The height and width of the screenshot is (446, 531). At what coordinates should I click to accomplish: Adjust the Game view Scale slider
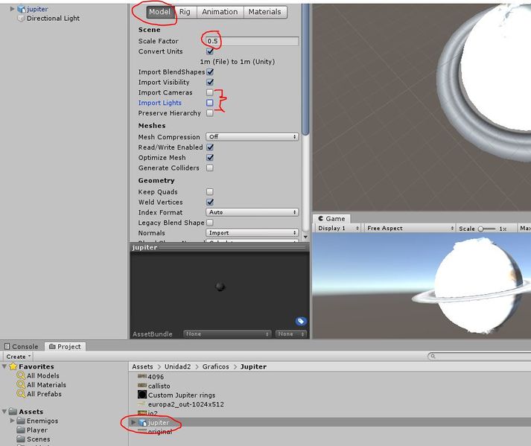click(x=486, y=229)
